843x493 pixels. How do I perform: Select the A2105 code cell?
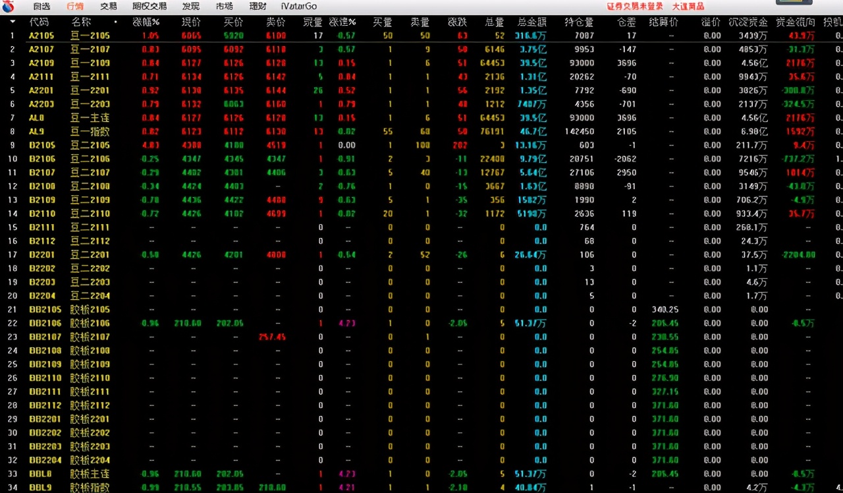pos(41,36)
